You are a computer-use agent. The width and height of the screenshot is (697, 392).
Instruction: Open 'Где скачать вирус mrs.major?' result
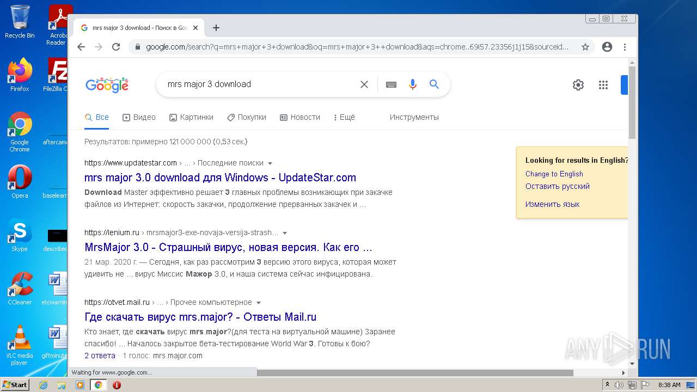click(x=200, y=317)
